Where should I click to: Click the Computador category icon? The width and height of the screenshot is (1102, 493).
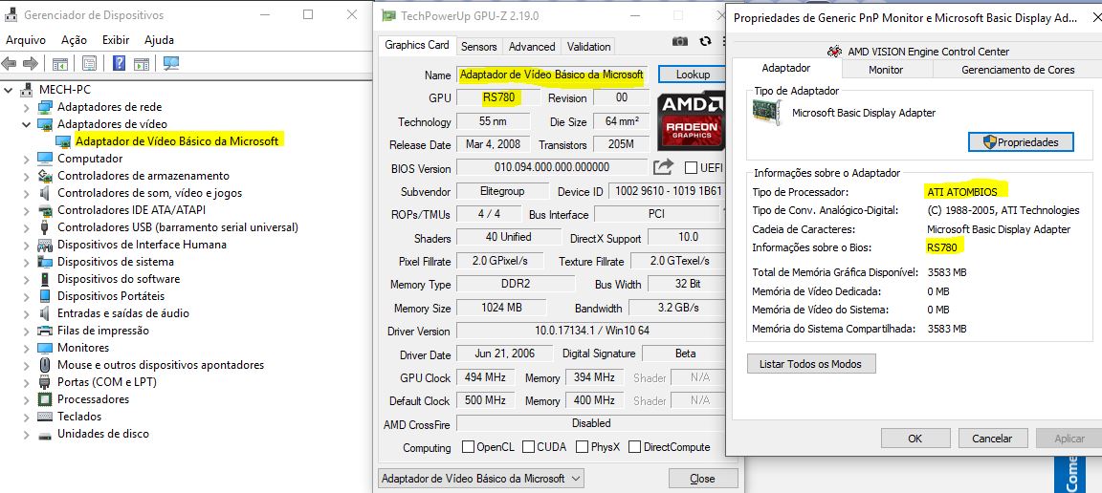pyautogui.click(x=45, y=159)
